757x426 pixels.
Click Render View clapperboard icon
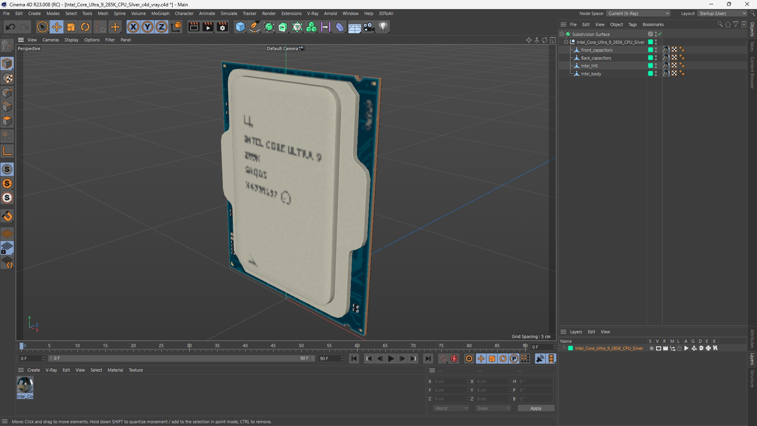click(x=194, y=27)
